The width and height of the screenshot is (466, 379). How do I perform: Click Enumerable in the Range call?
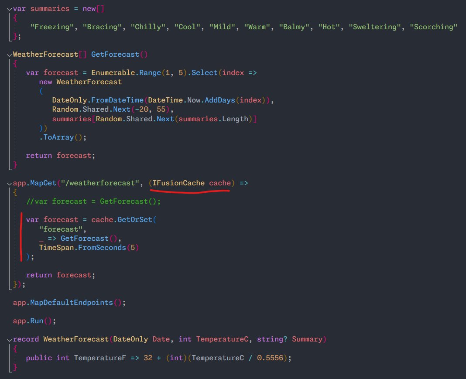click(x=113, y=73)
